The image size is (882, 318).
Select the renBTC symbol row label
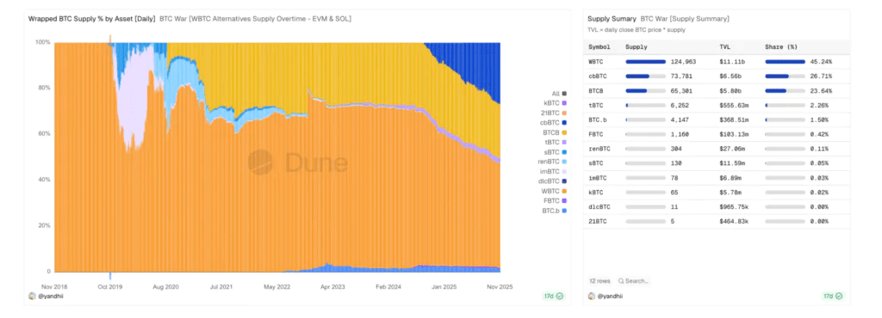[x=599, y=149]
